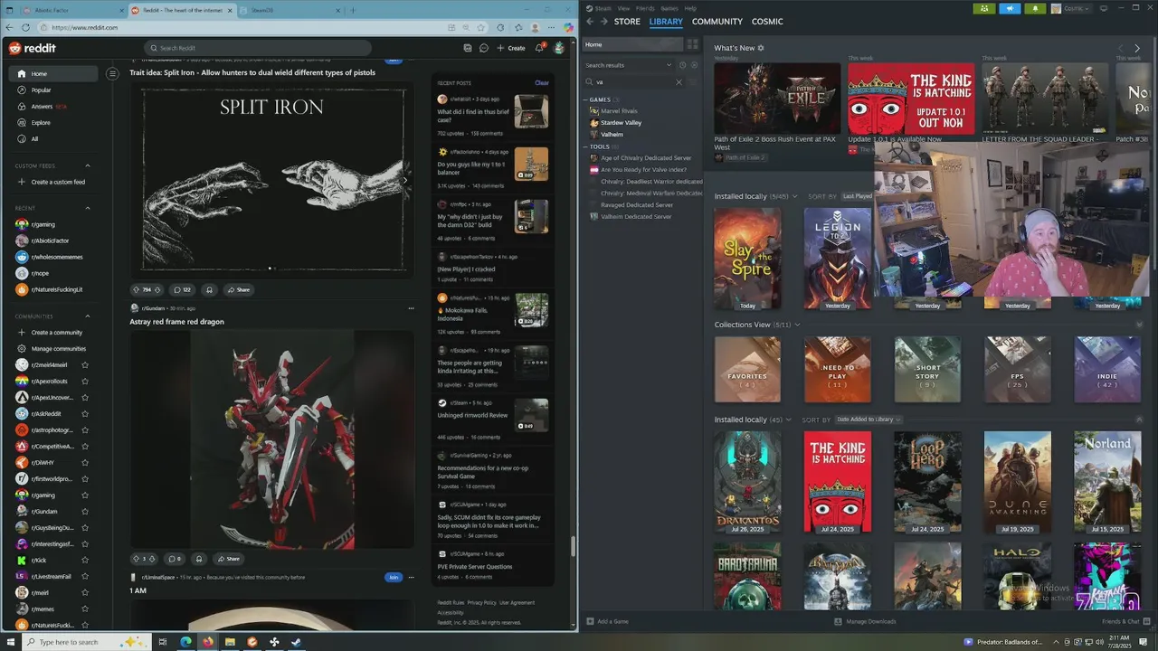Open Collections View shelf dropdown
This screenshot has height=651, width=1158.
(x=797, y=325)
